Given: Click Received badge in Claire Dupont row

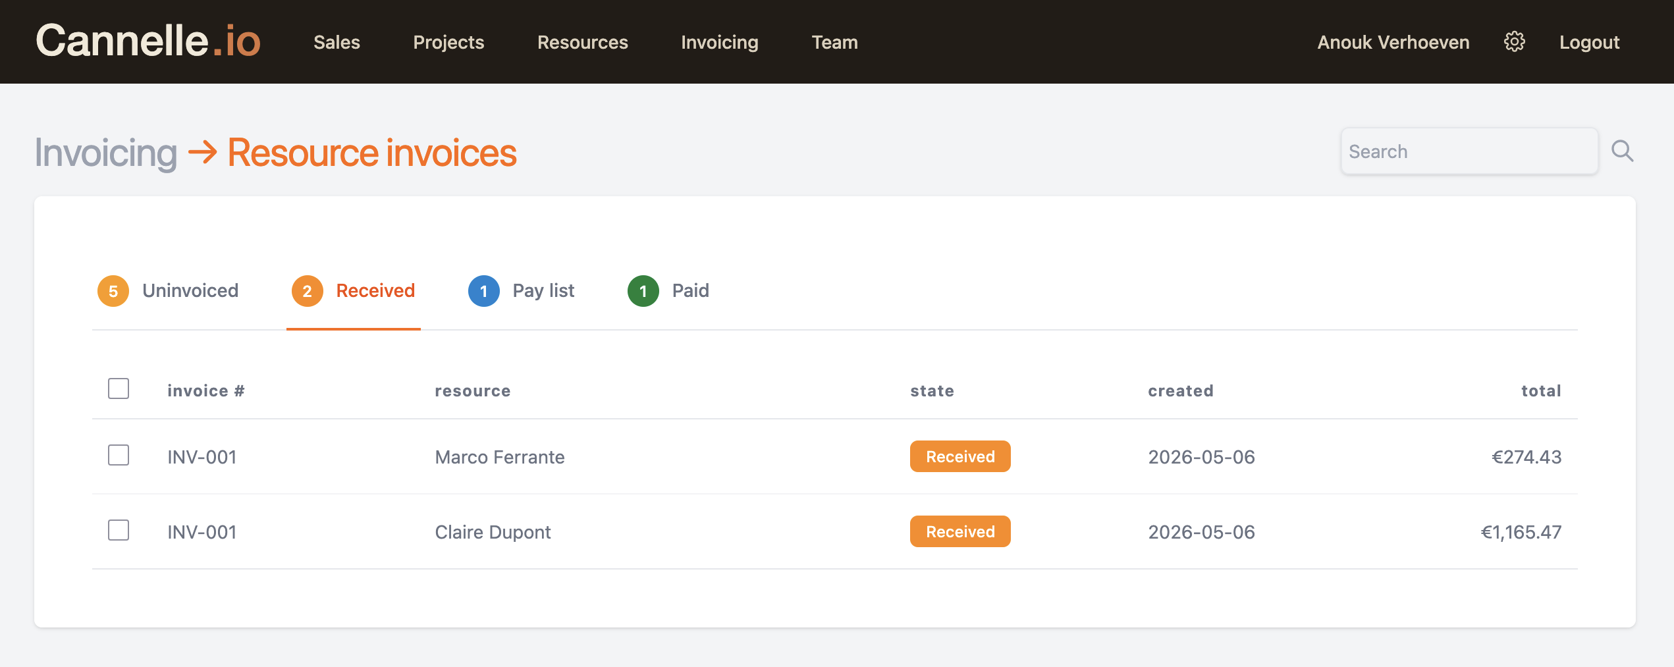Looking at the screenshot, I should [960, 531].
